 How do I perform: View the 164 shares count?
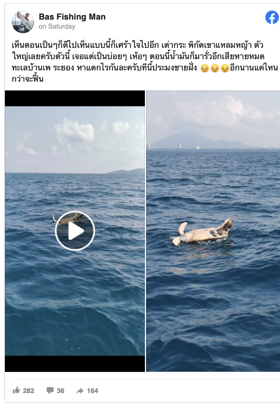click(x=93, y=391)
